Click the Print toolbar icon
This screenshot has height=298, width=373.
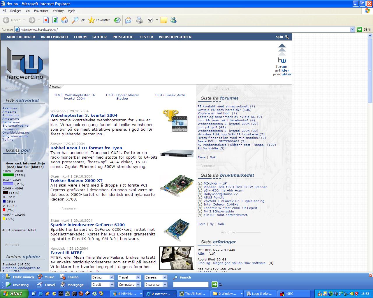coord(140,20)
